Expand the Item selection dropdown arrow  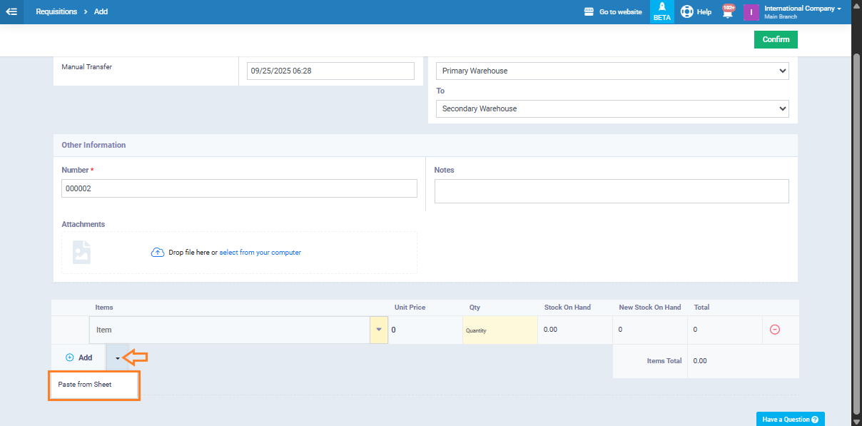click(x=378, y=330)
